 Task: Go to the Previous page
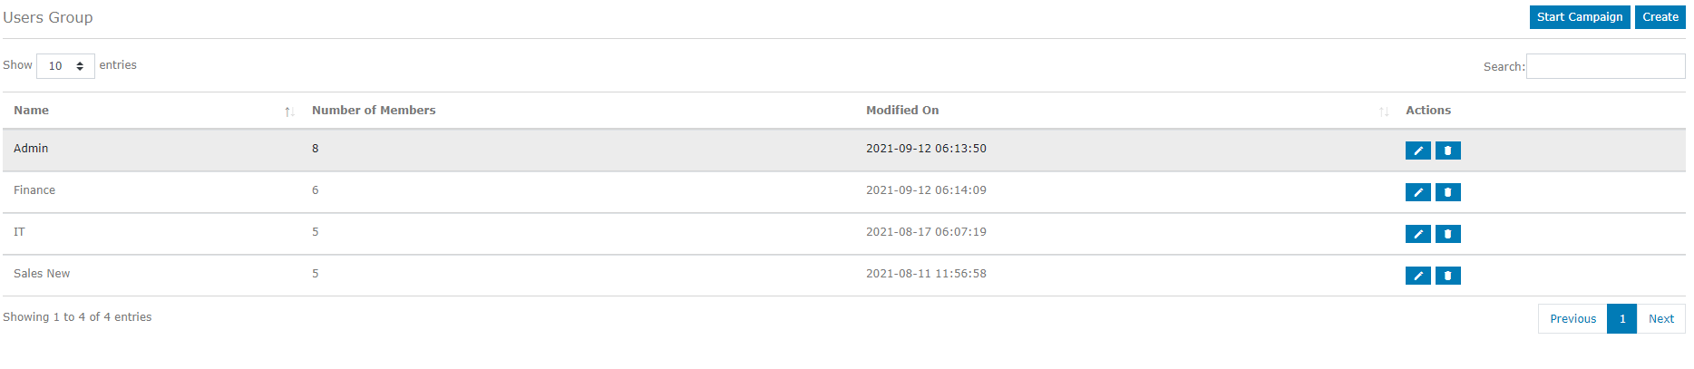[1572, 319]
